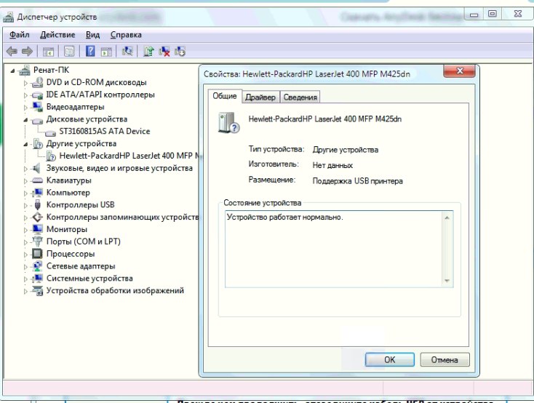Viewport: 534px width, 403px height.
Task: Collapse the Ренат-ПК root node
Action: [12, 71]
